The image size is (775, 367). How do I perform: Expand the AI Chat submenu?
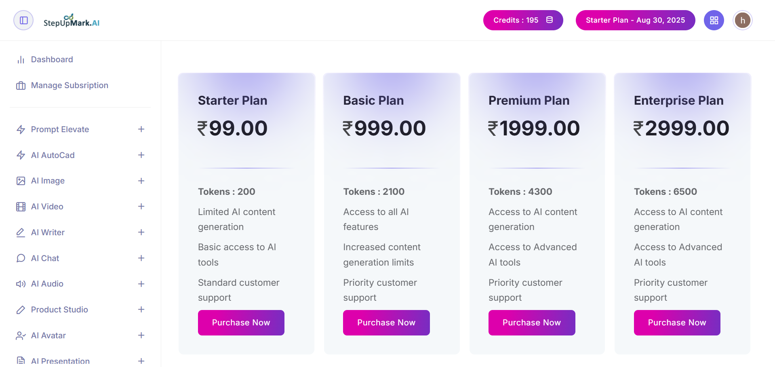141,258
